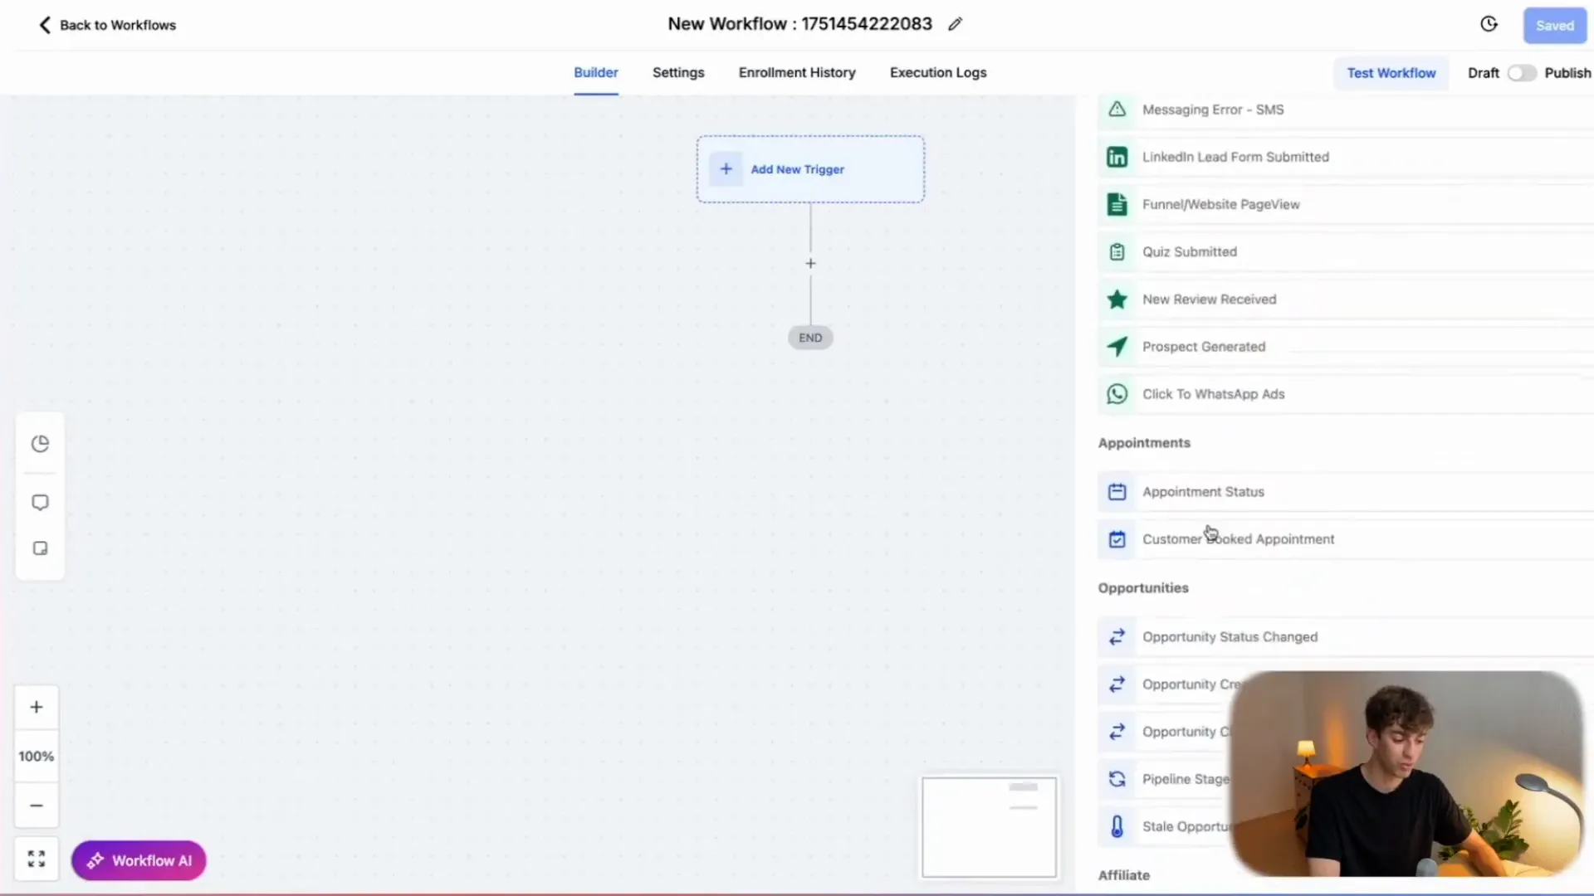Click the Appointment Status calendar icon
1594x896 pixels.
[x=1117, y=492]
